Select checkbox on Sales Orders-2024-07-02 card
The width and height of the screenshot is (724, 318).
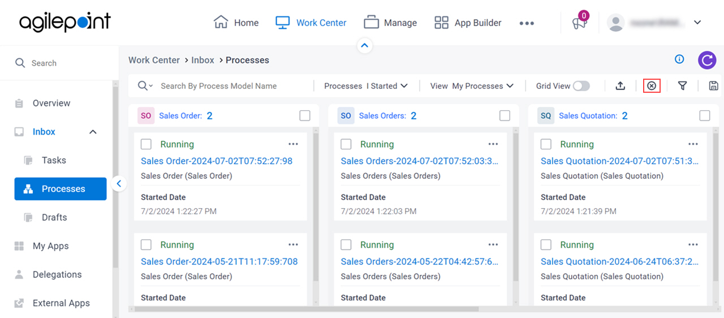click(x=346, y=144)
